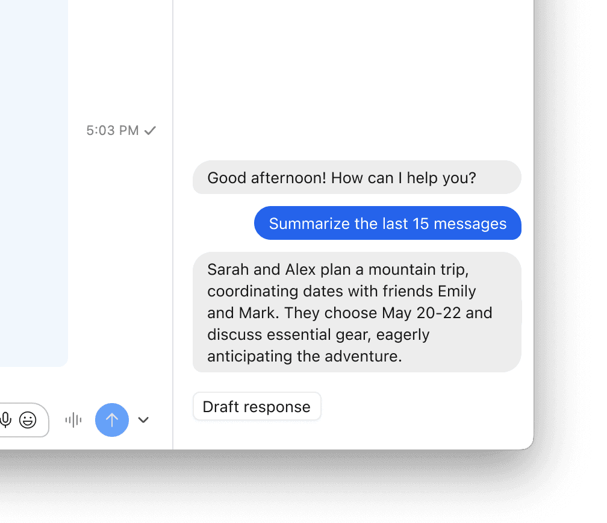Select the up-arrow inside the blue circle
This screenshot has width=607, height=523.
pos(112,420)
